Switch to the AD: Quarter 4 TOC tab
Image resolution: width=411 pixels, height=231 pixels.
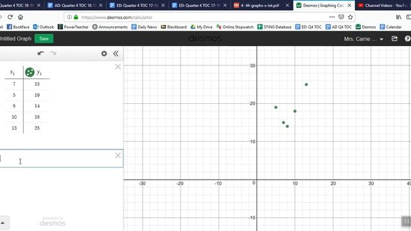74,5
